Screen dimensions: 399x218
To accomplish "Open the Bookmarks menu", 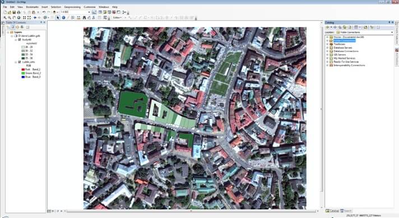I will point(32,7).
